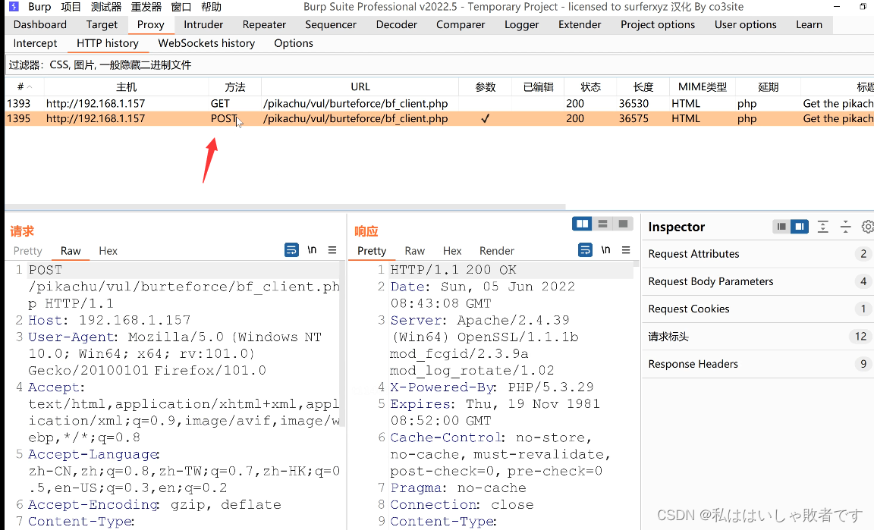Collapse all Inspector sections

846,227
